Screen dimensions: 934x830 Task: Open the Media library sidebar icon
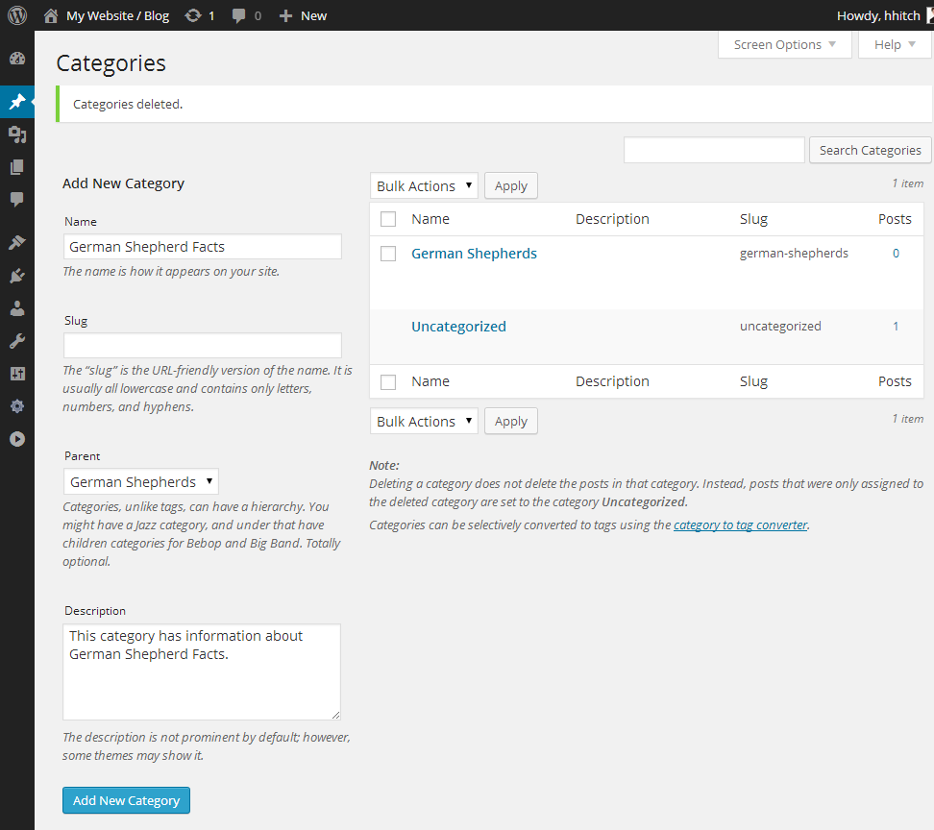point(16,134)
